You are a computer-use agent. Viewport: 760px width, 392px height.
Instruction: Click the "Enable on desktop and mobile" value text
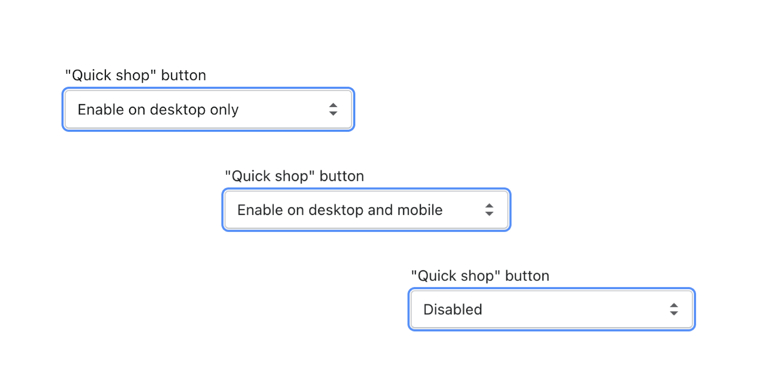tap(340, 210)
